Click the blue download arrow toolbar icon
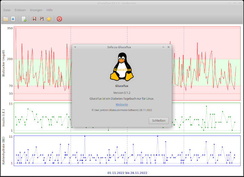Image resolution: width=244 pixels, height=177 pixels. 13,19
